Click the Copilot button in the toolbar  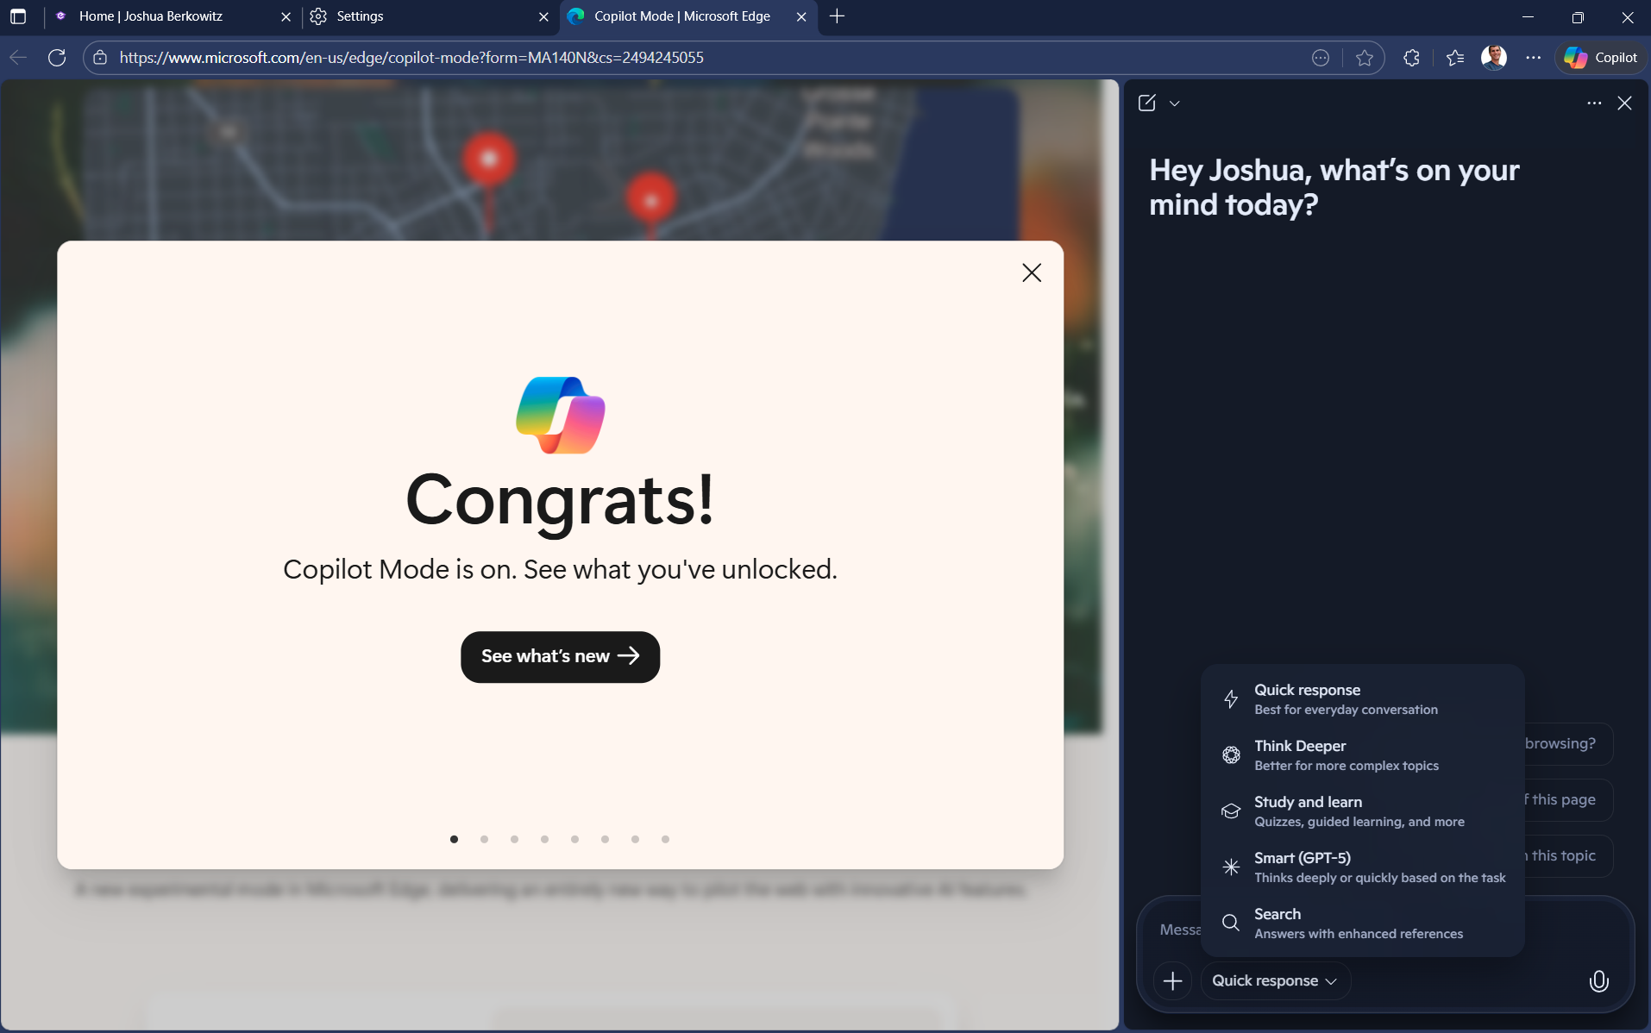click(1601, 58)
